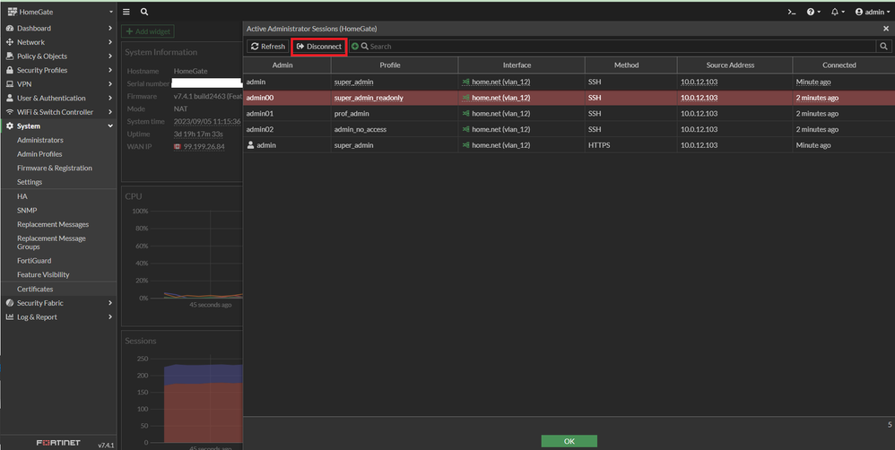Close the Active Administrator Sessions dialog
895x450 pixels.
coord(886,28)
